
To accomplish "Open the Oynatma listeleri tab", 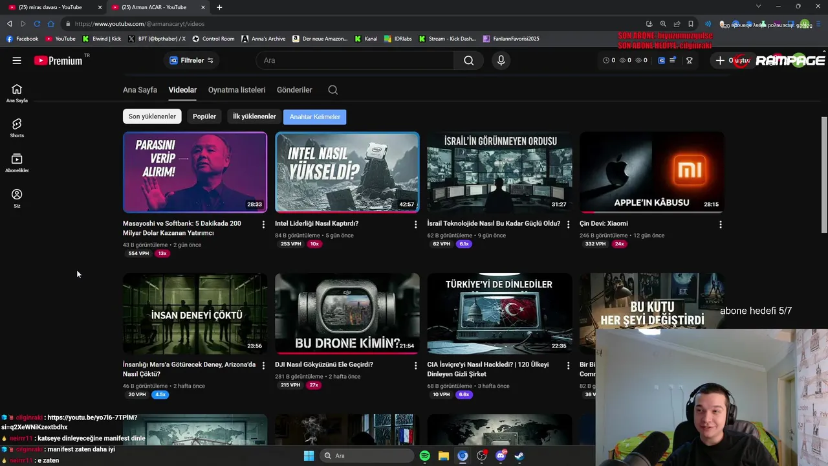I will [x=237, y=90].
